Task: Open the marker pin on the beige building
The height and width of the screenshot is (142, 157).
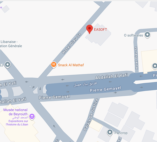Action: click(155, 66)
